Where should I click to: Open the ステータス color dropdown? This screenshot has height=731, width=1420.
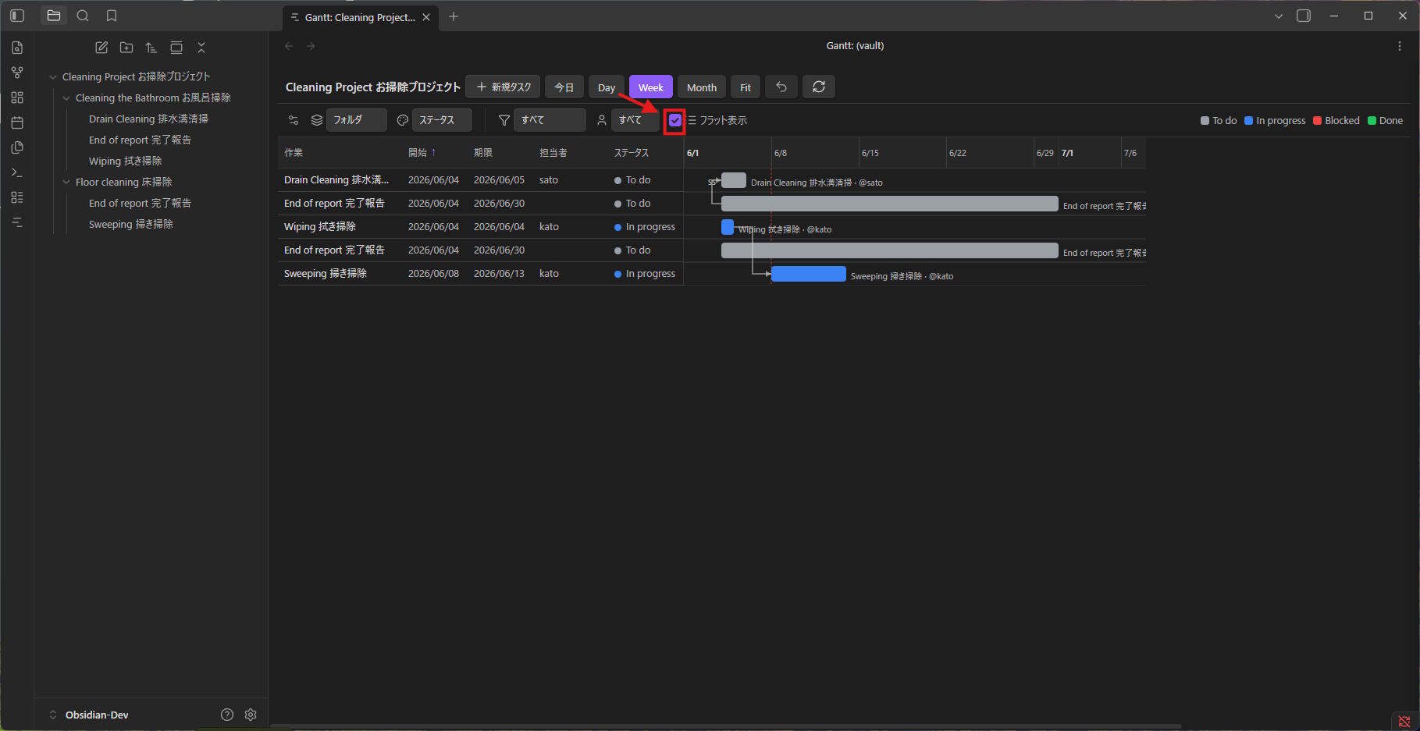[x=442, y=120]
